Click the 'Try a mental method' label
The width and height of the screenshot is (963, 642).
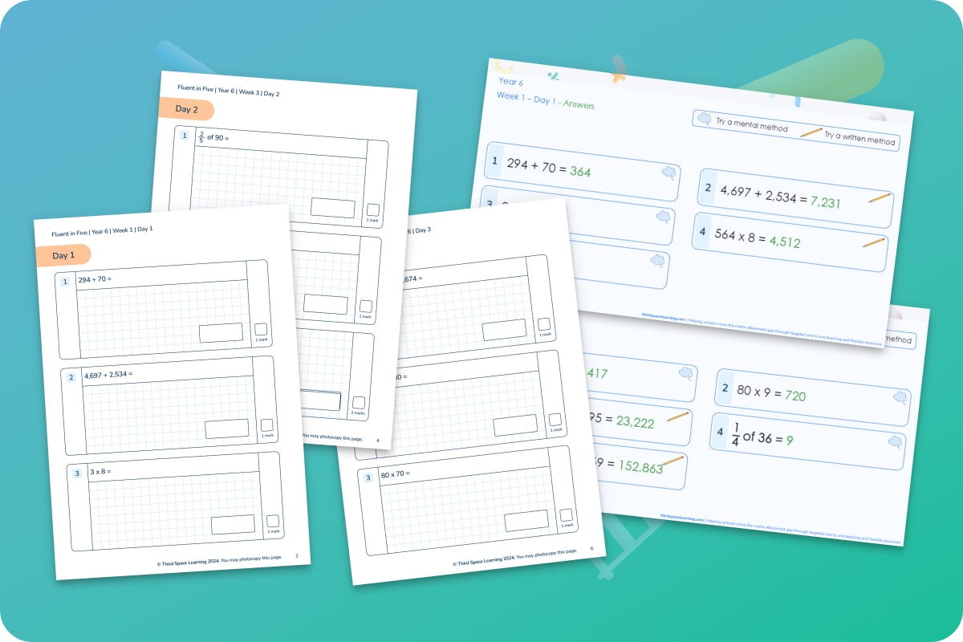751,124
